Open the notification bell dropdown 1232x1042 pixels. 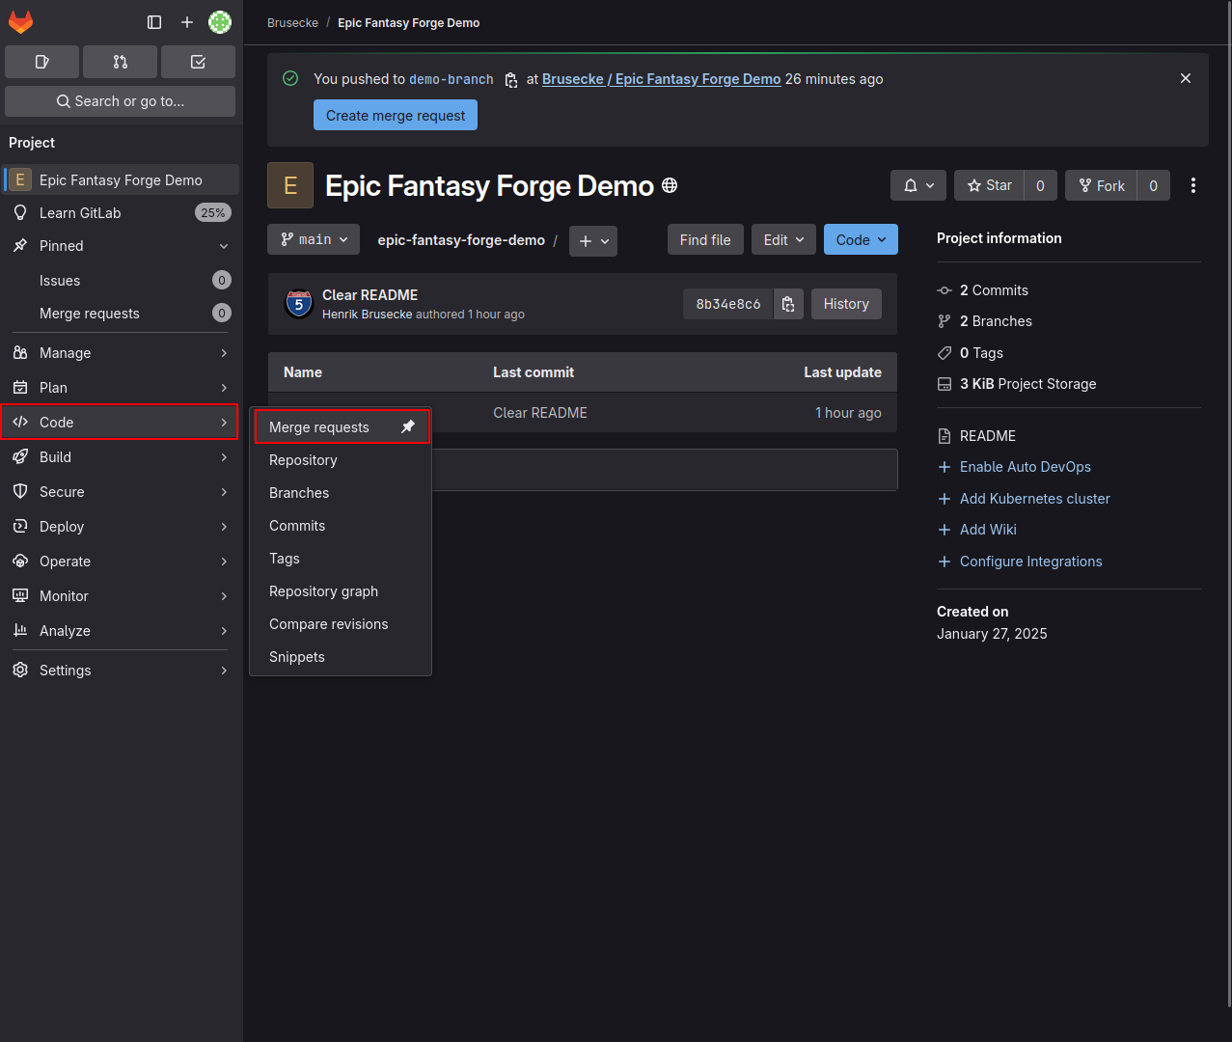tap(918, 185)
